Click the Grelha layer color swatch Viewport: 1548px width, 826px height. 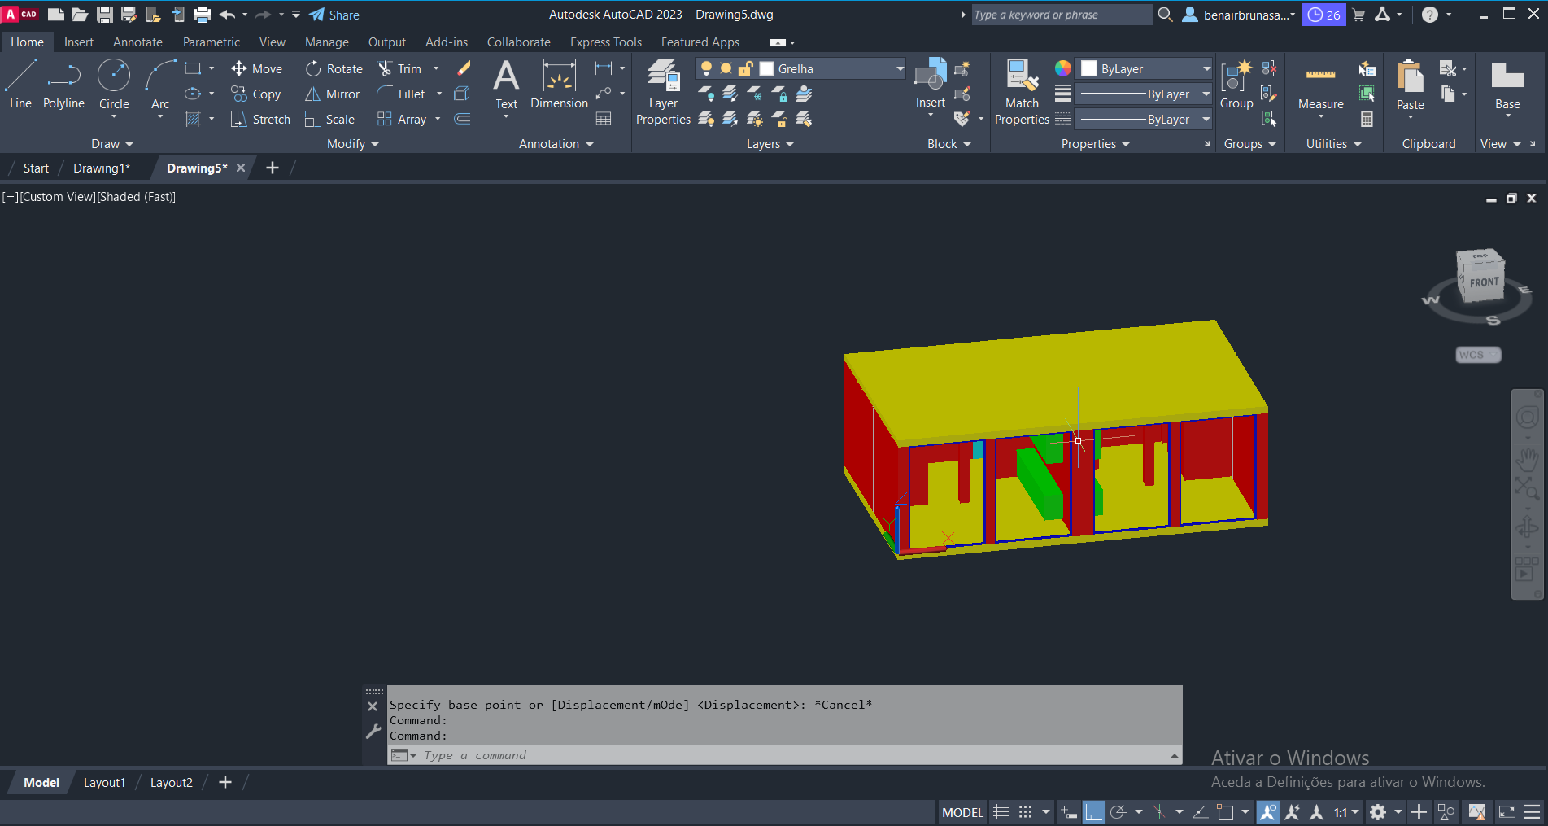coord(766,69)
